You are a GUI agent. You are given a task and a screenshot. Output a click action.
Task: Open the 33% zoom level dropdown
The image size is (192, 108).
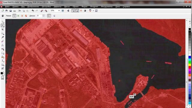[59, 11]
